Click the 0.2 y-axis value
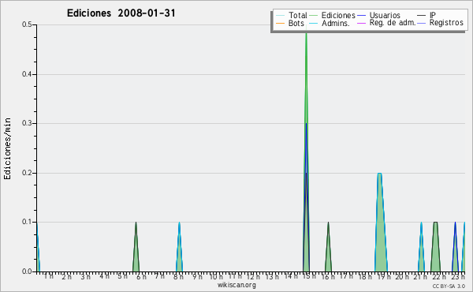This screenshot has height=292, width=473. tap(27, 173)
